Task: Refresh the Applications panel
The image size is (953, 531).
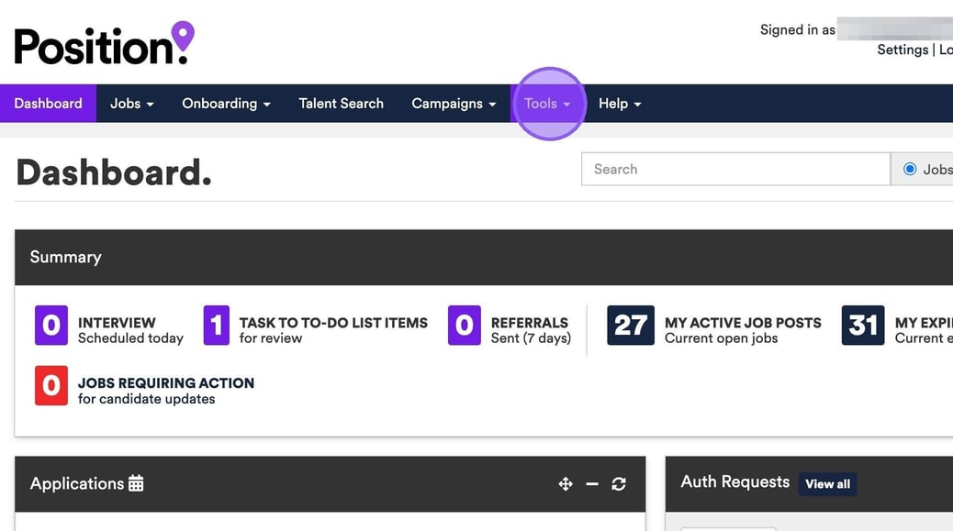Action: (619, 484)
